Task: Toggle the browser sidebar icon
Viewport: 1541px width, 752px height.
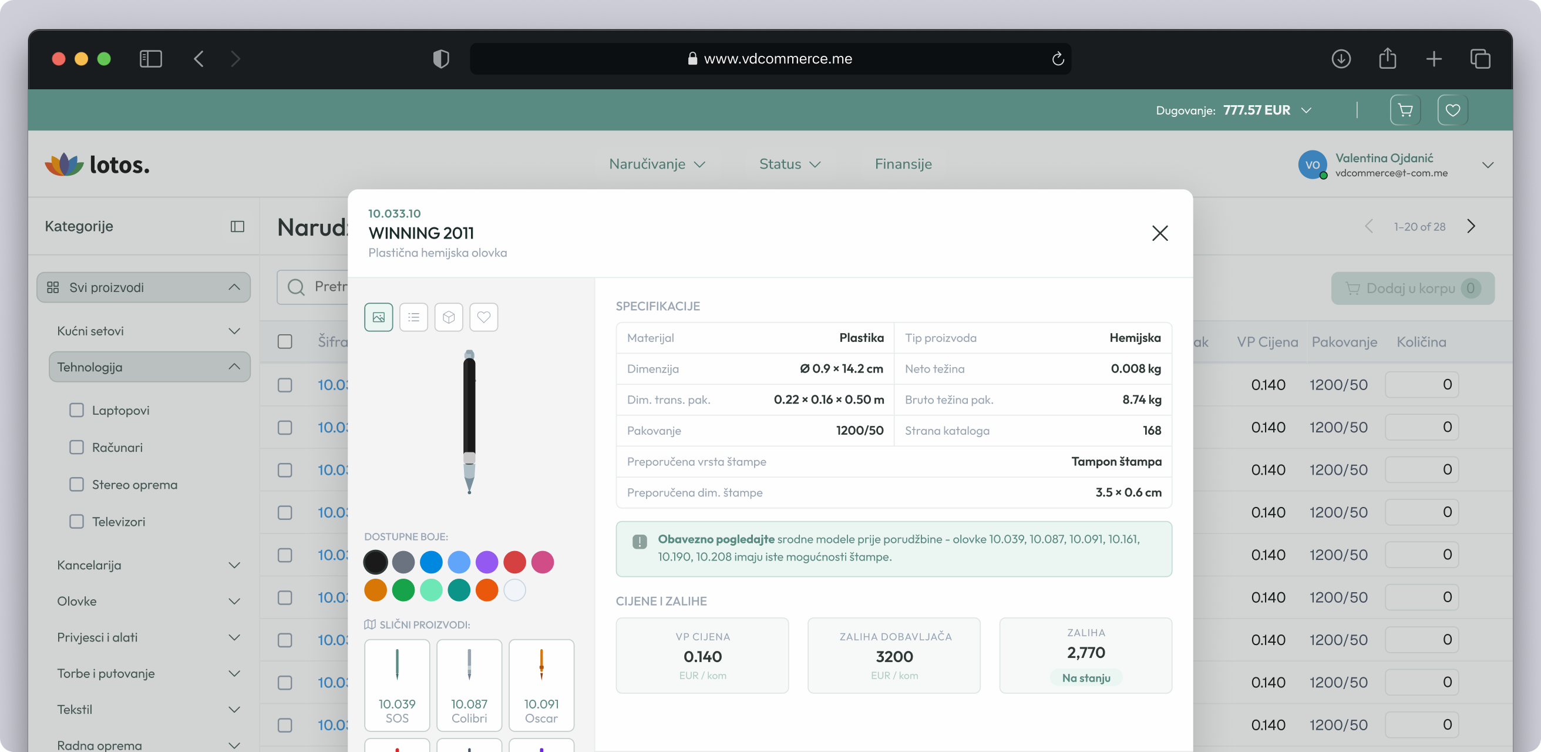Action: 151,59
